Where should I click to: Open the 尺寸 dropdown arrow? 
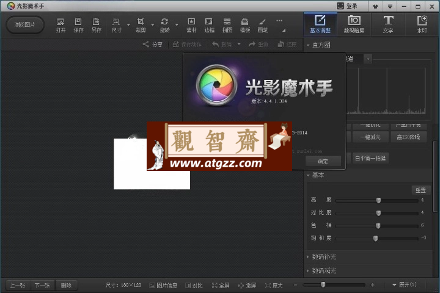pos(128,25)
